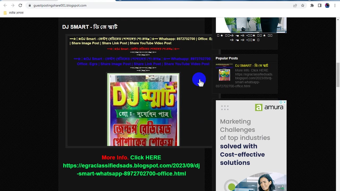Viewport: 340px width, 191px height.
Task: Open the bookmarks bar folder
Action: 14,13
